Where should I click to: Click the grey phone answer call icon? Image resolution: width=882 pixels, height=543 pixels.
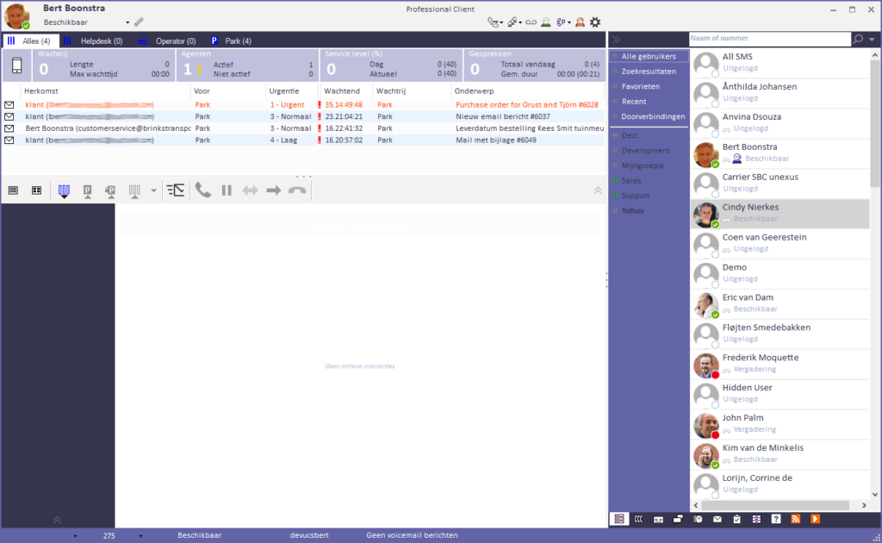point(203,190)
